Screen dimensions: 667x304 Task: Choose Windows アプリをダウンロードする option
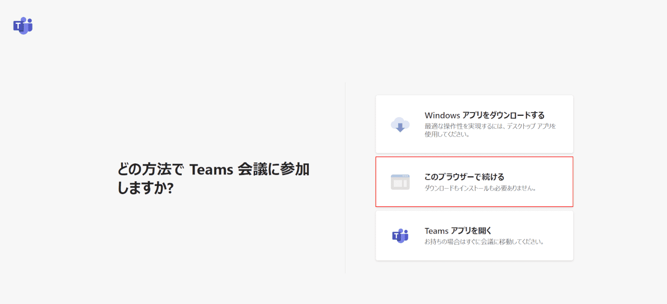pos(475,124)
